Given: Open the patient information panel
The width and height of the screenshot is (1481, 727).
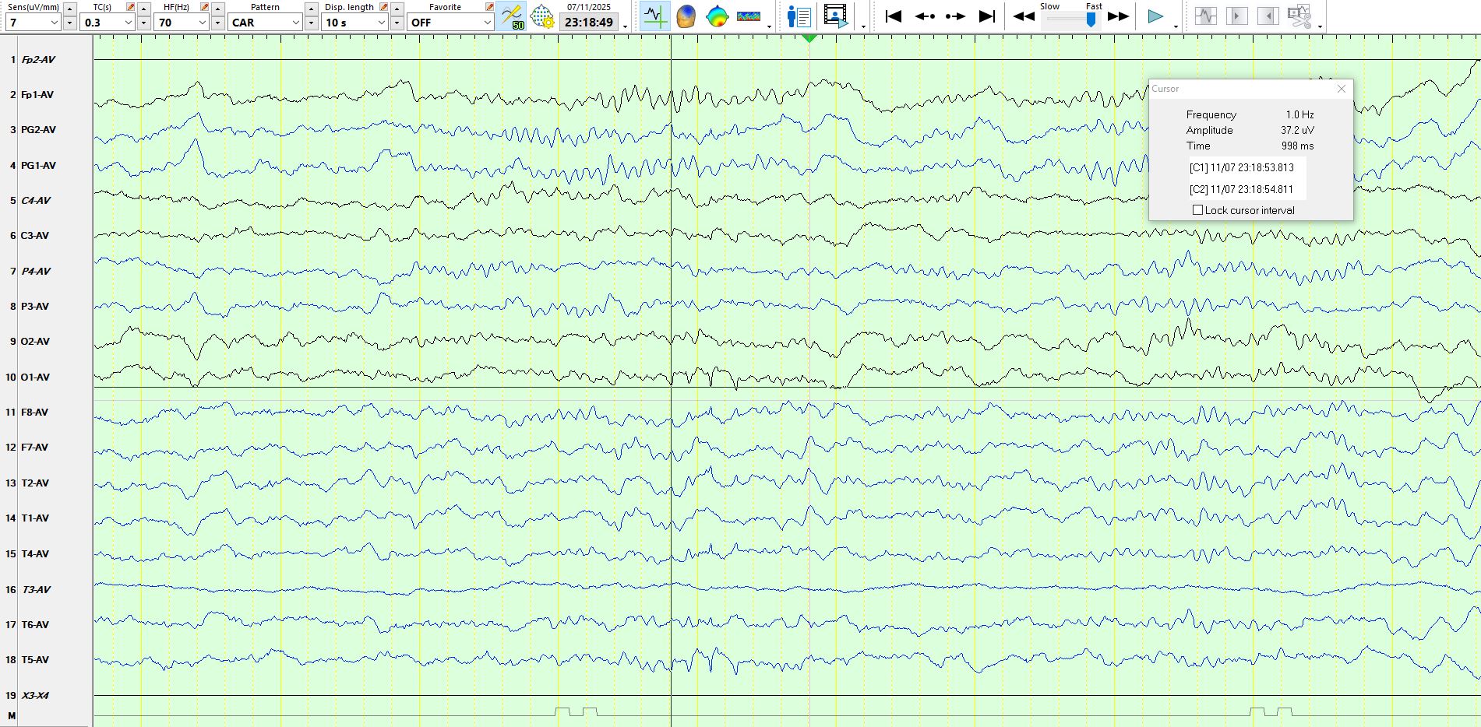Looking at the screenshot, I should [799, 16].
